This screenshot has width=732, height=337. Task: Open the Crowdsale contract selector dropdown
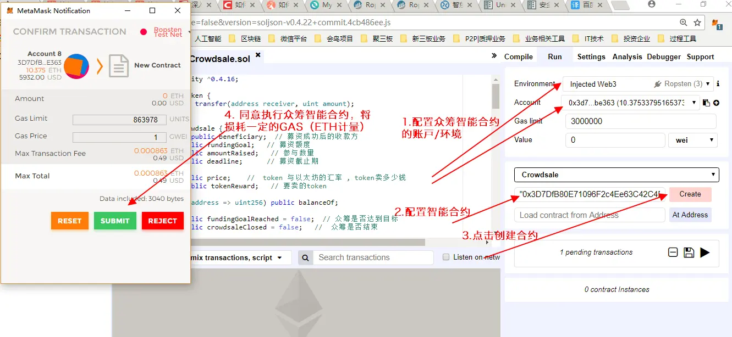point(617,175)
